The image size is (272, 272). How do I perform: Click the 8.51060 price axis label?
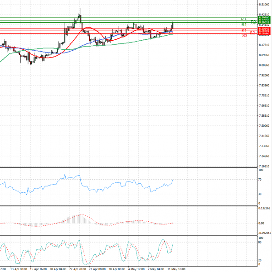264,5
